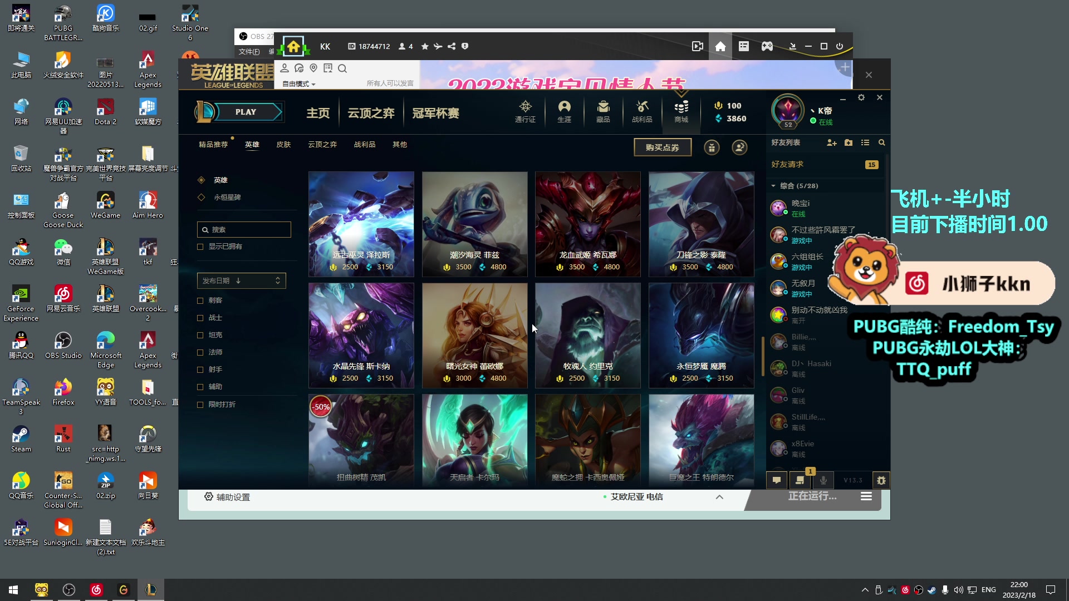The image size is (1069, 601).
Task: Check the 辅助 role filter
Action: 200,387
